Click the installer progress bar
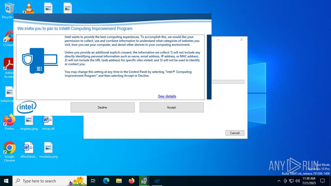The width and height of the screenshot is (331, 186). pyautogui.click(x=228, y=82)
